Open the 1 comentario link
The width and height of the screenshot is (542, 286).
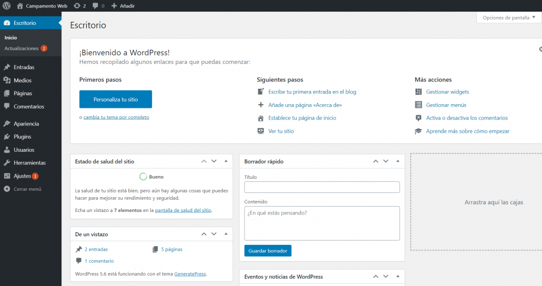(x=99, y=261)
